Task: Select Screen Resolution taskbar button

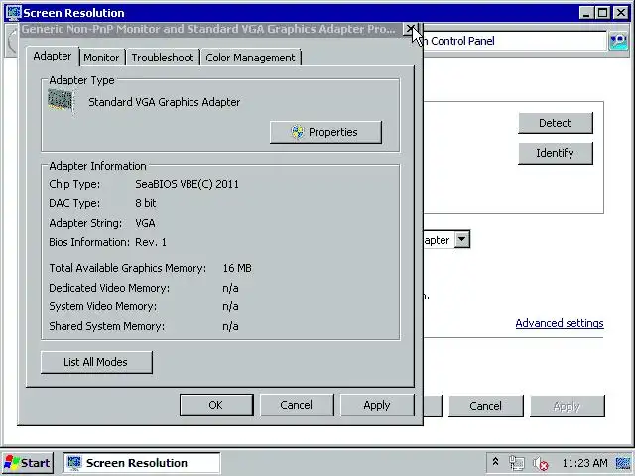Action: click(141, 463)
